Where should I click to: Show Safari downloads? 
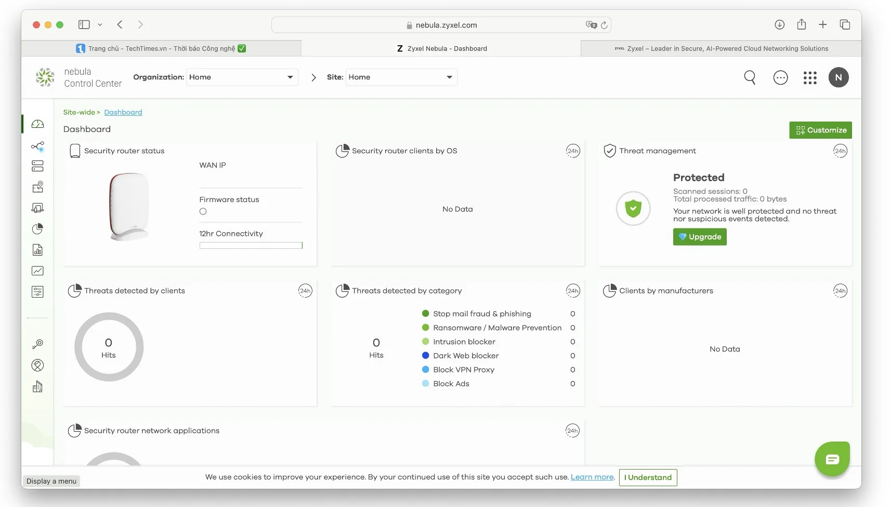click(x=779, y=24)
